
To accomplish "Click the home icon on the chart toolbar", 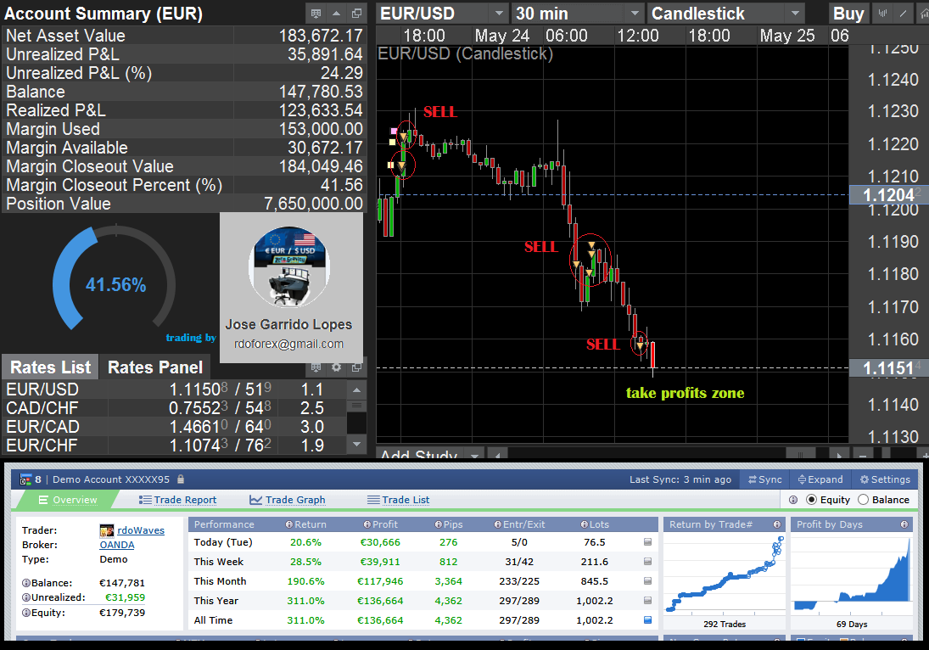I will (923, 13).
